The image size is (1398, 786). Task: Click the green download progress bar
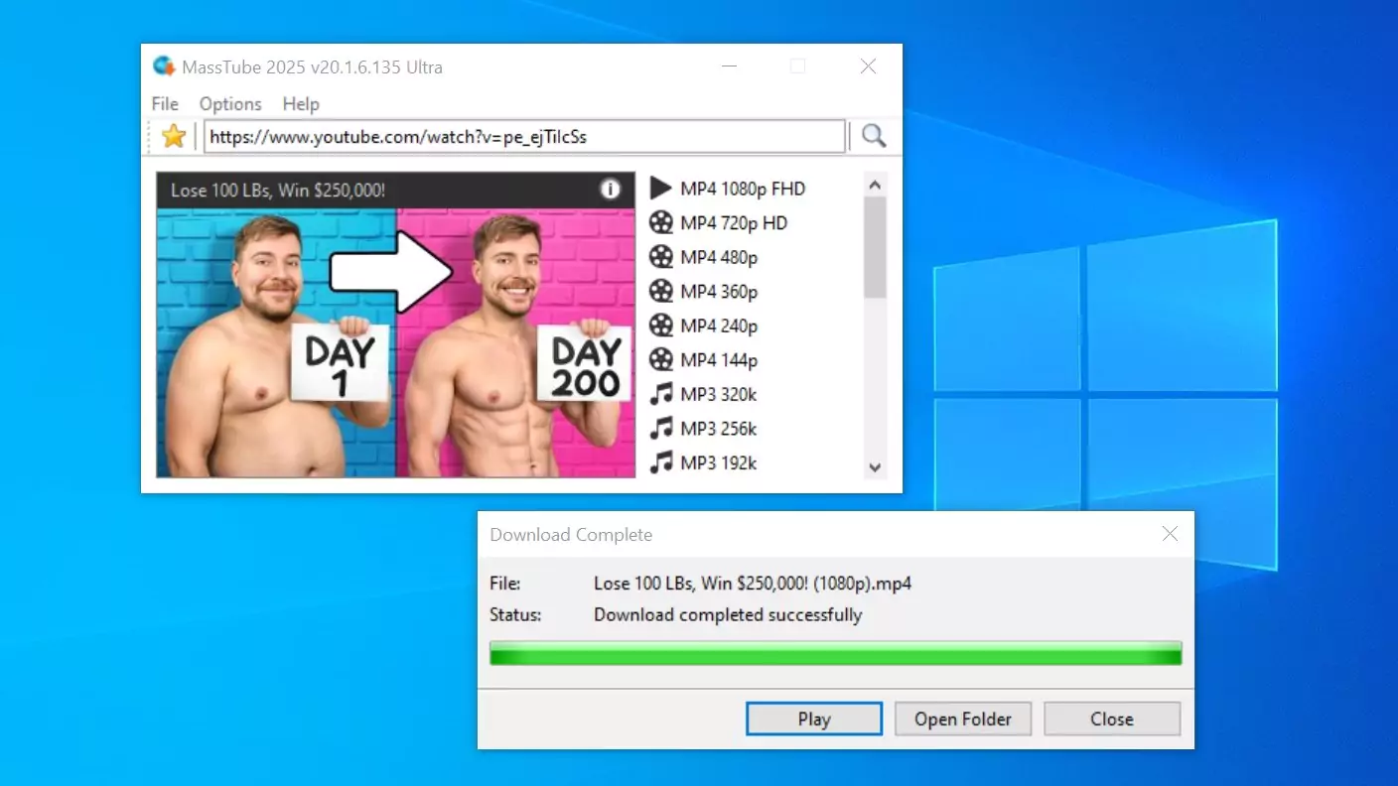[x=836, y=653]
